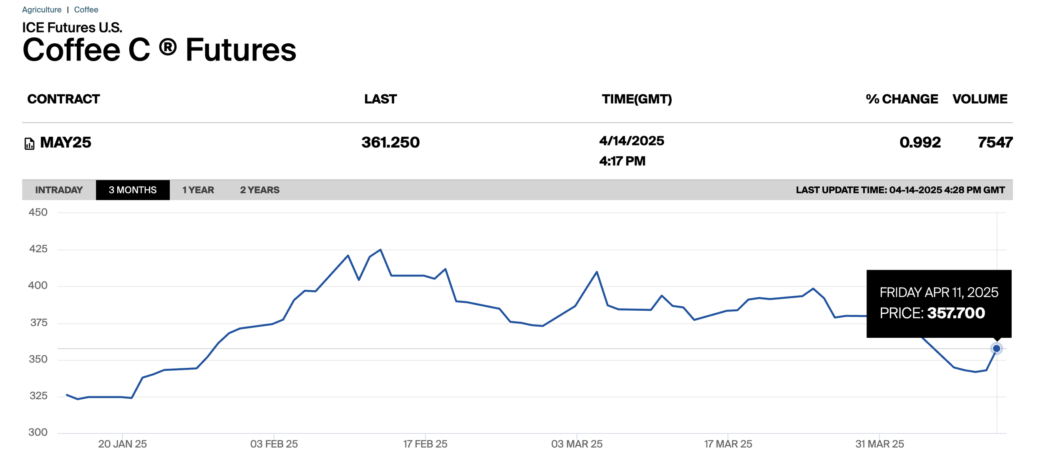
Task: Open the Coffee breadcrumb link
Action: coord(86,10)
